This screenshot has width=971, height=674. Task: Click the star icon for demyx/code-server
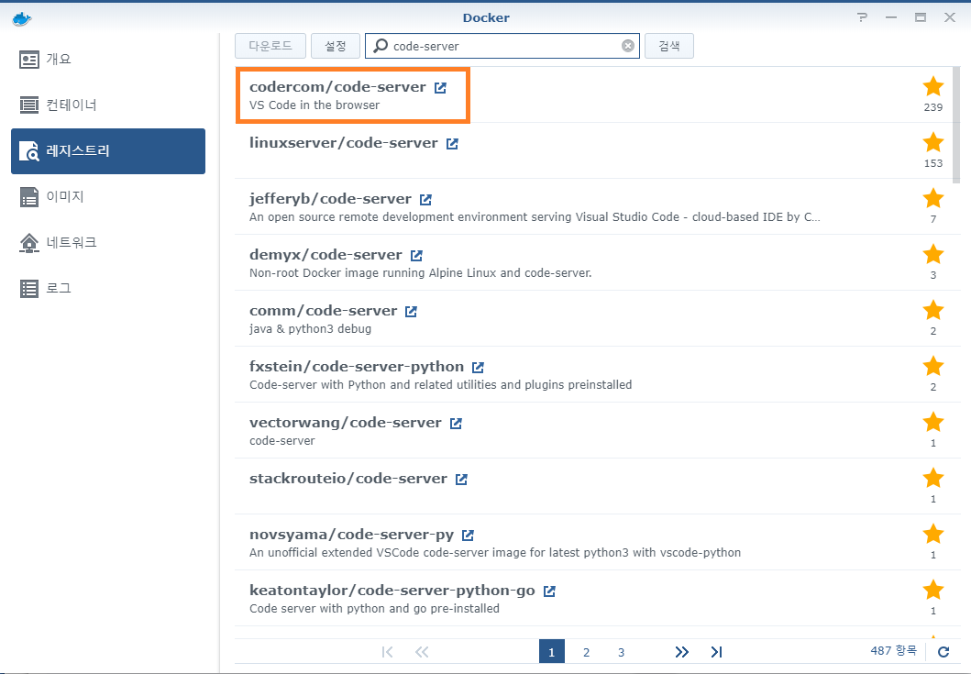[933, 254]
